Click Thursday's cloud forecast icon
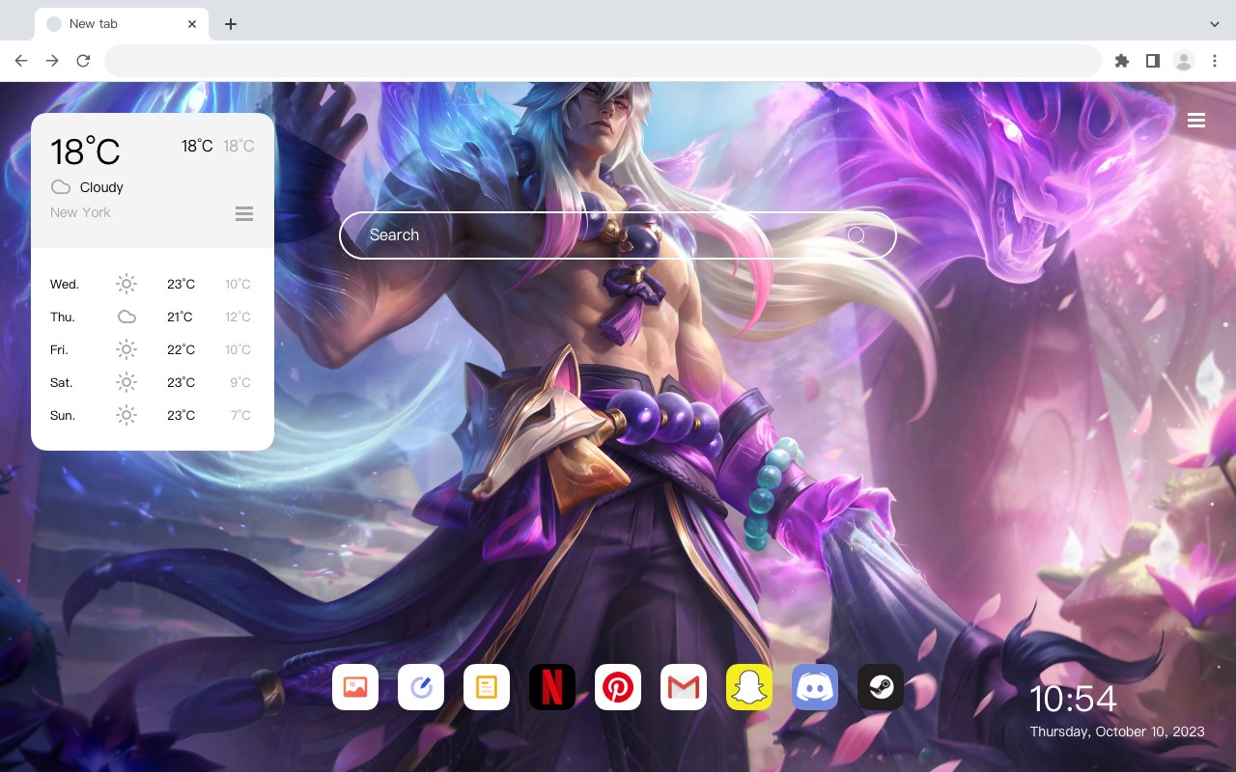 coord(126,317)
